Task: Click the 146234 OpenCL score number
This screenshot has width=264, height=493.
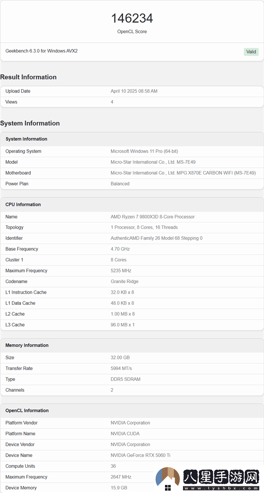Action: [x=132, y=18]
